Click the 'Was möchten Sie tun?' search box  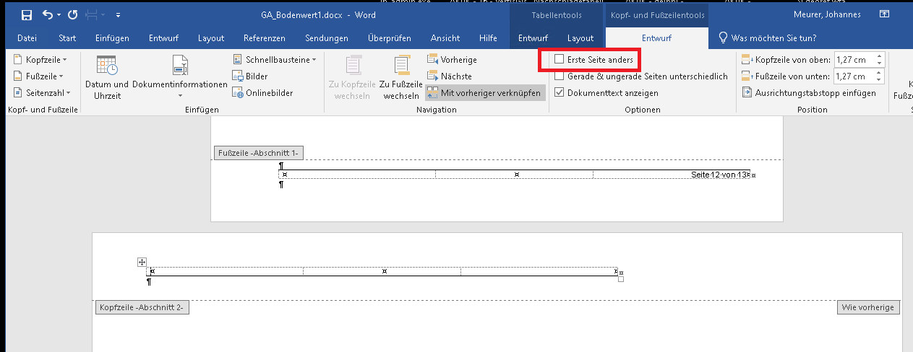[x=766, y=38]
